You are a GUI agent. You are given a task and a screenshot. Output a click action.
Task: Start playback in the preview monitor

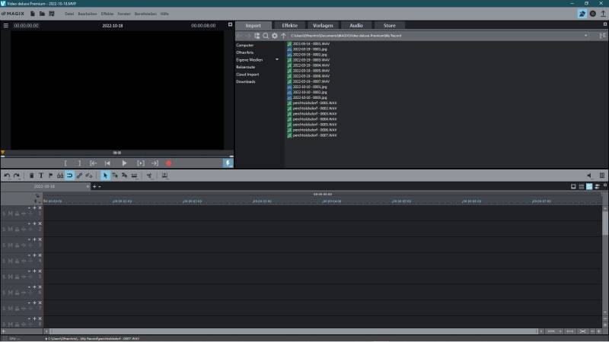pyautogui.click(x=124, y=163)
